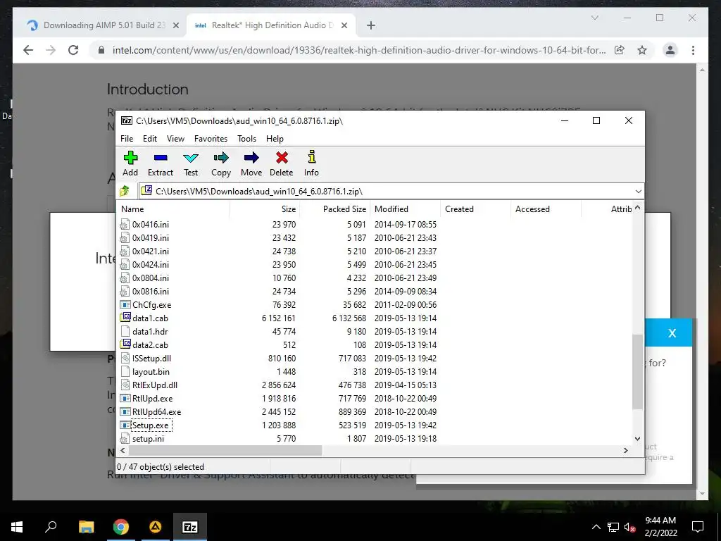Select the 0x0421.ini file
The image size is (721, 541).
pyautogui.click(x=151, y=251)
